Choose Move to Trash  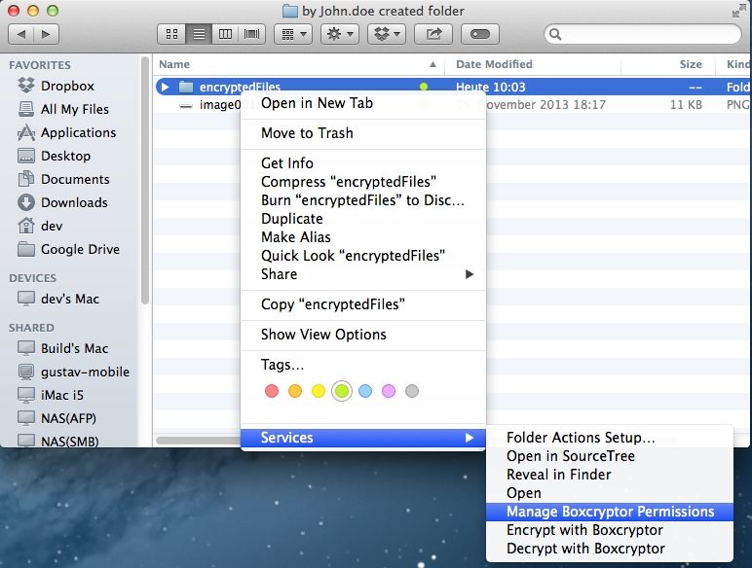363,133
